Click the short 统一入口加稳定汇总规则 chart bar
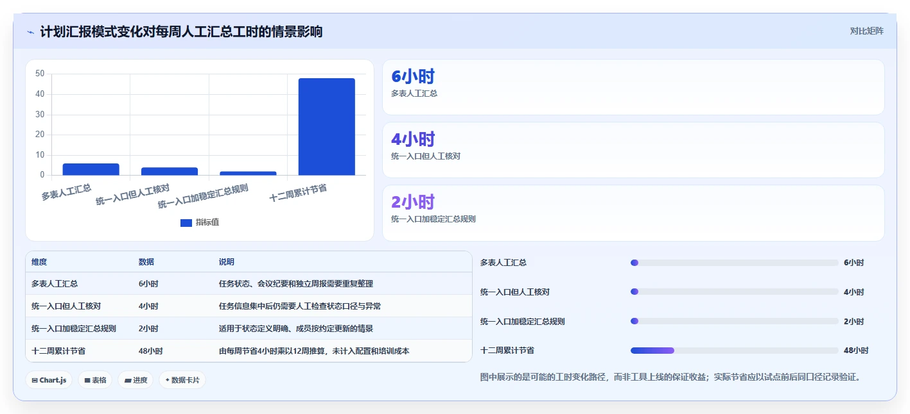This screenshot has width=910, height=414. pyautogui.click(x=248, y=173)
